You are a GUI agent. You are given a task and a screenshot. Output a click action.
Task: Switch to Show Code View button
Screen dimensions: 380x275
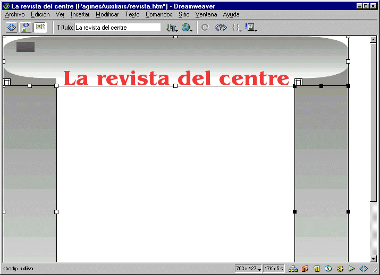click(11, 28)
